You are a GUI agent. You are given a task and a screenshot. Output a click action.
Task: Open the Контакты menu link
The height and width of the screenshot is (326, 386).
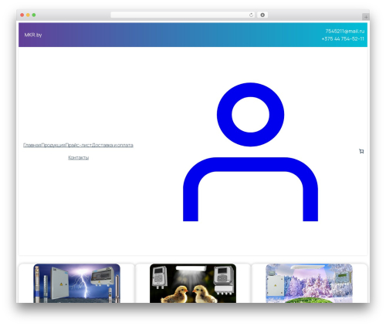79,157
